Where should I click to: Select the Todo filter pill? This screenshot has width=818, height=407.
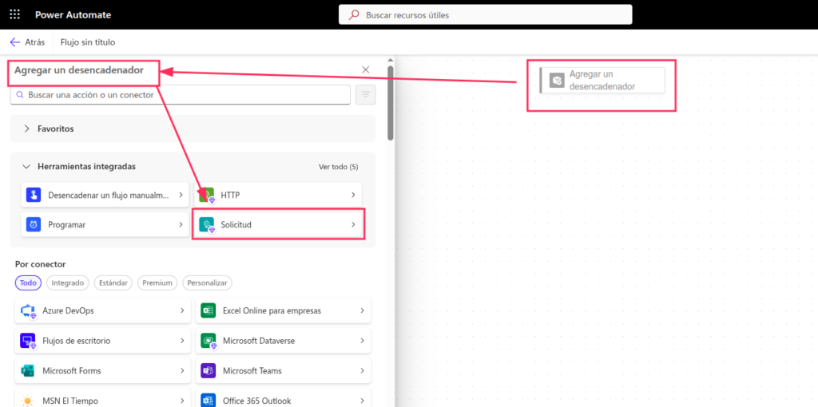click(28, 283)
